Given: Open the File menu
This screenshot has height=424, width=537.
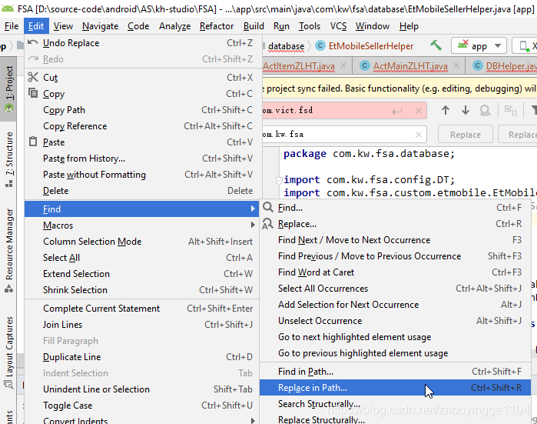Looking at the screenshot, I should 12,26.
